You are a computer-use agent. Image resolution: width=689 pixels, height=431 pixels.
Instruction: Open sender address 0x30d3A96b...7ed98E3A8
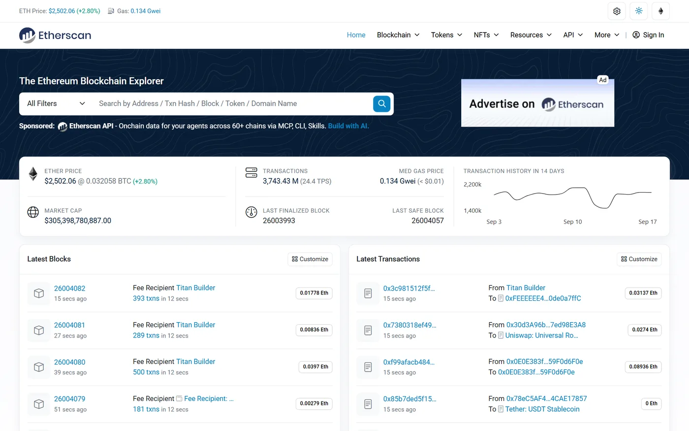point(546,325)
